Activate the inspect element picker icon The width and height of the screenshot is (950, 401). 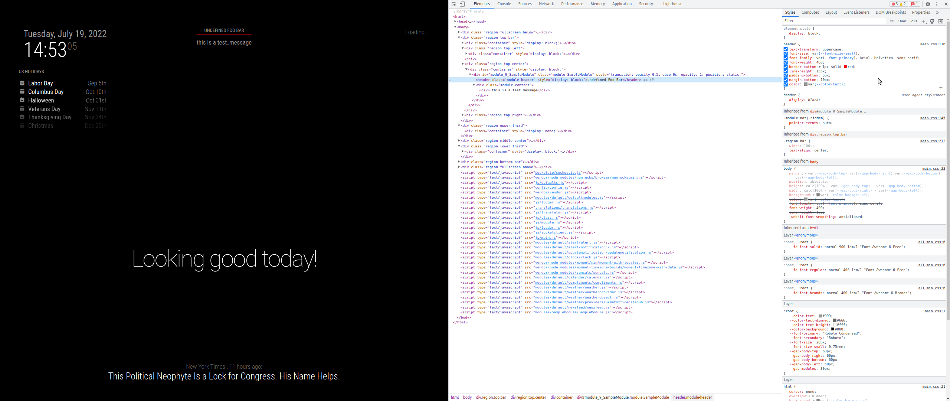454,4
